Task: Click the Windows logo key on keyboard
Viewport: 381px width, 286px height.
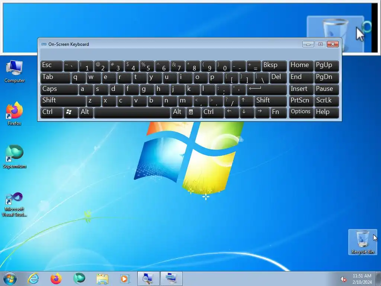Action: tap(71, 113)
